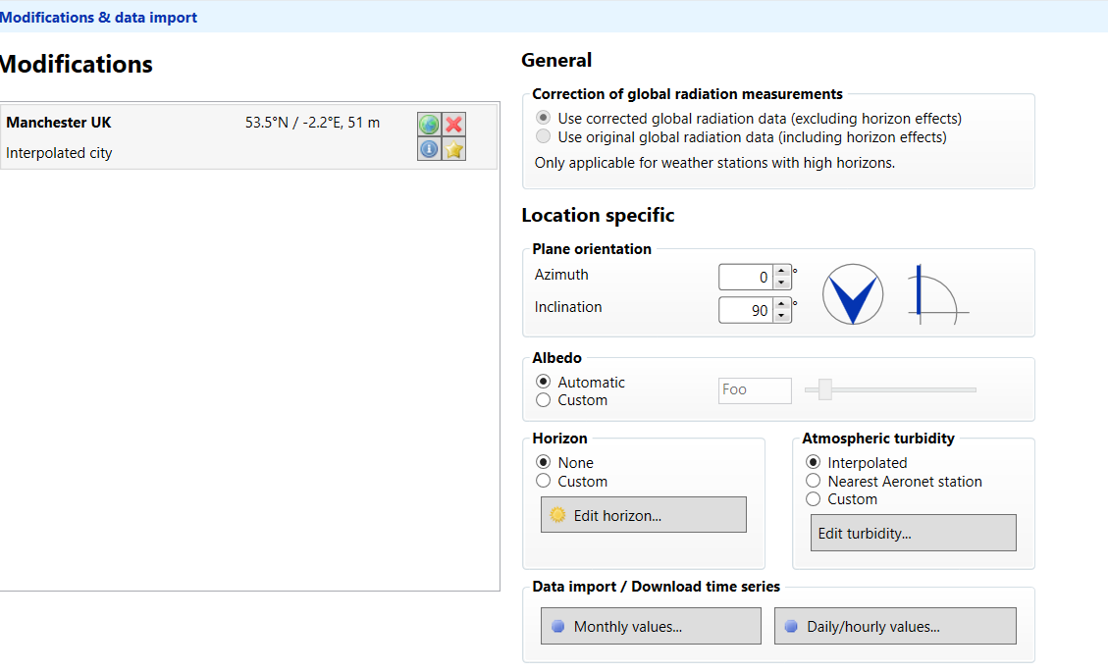This screenshot has width=1108, height=672.
Task: Increase Inclination with the up arrow
Action: click(x=781, y=304)
